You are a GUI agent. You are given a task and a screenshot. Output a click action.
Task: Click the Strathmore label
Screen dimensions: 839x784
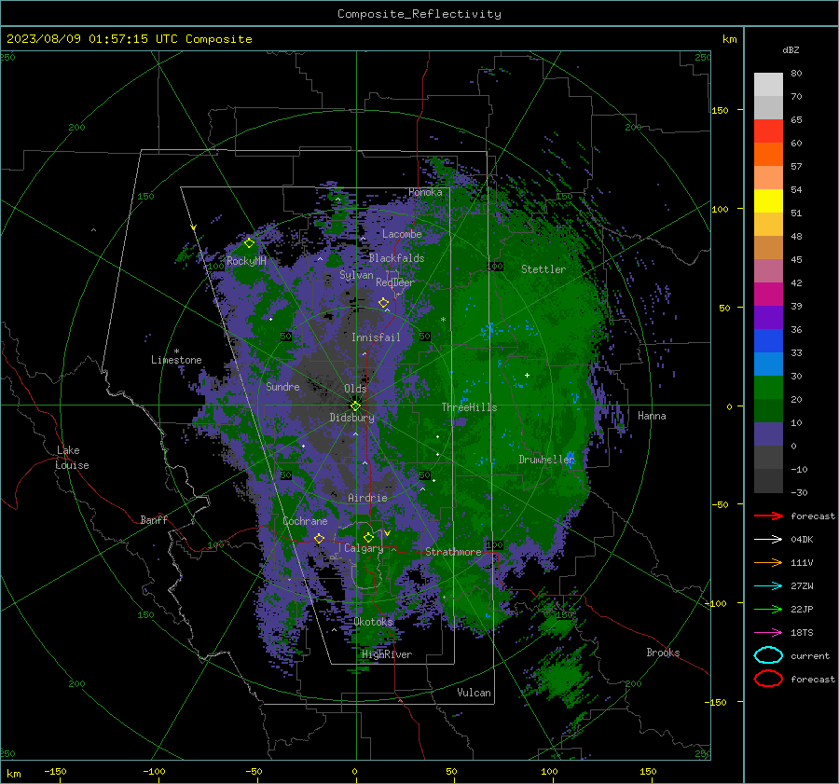click(x=453, y=552)
